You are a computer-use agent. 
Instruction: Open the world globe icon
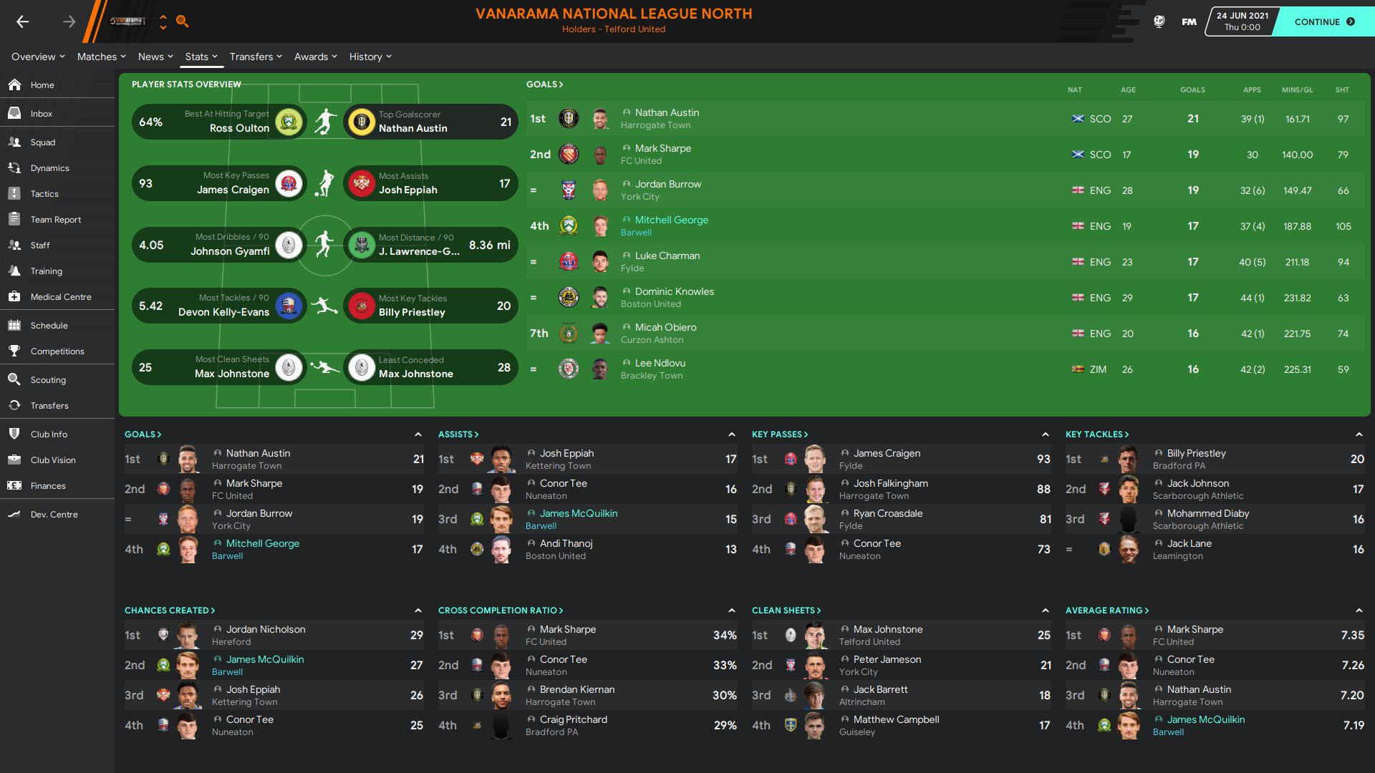click(1159, 21)
